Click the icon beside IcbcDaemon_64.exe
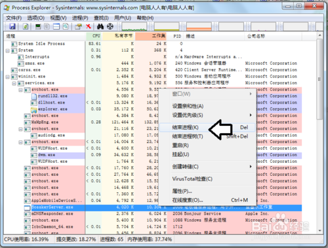 click(x=28, y=227)
